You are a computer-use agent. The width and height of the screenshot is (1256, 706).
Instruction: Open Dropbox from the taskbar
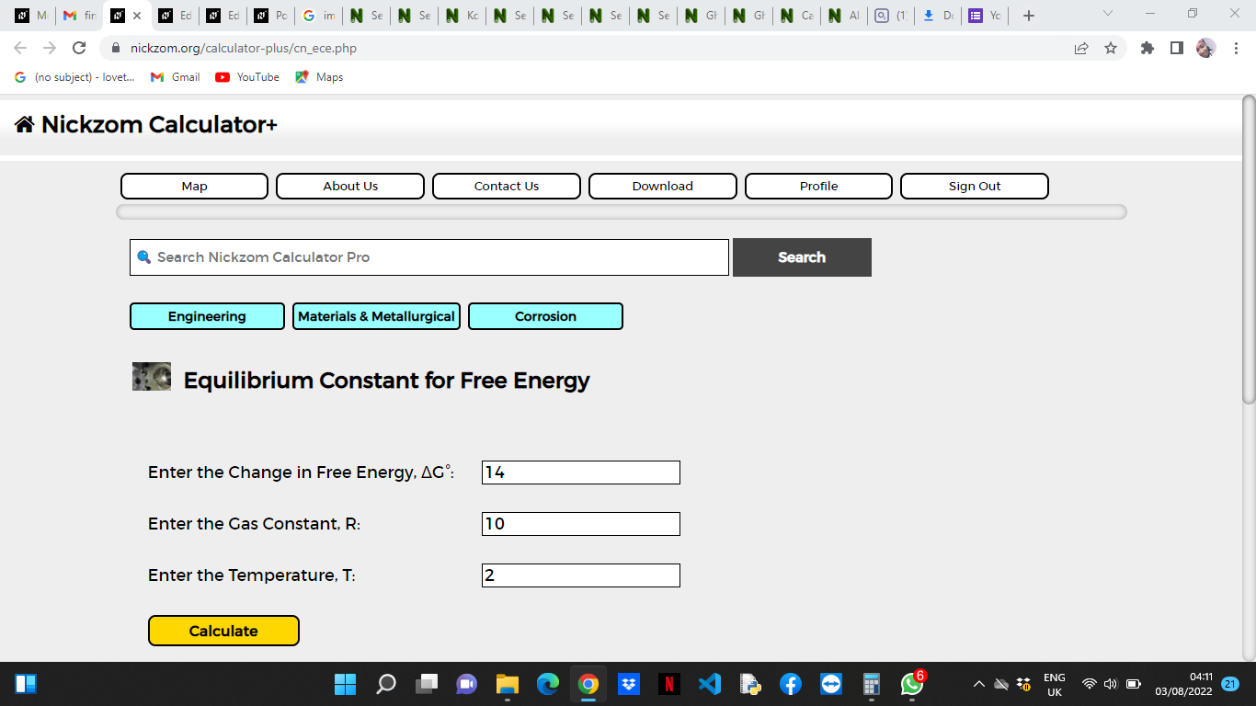pos(629,684)
